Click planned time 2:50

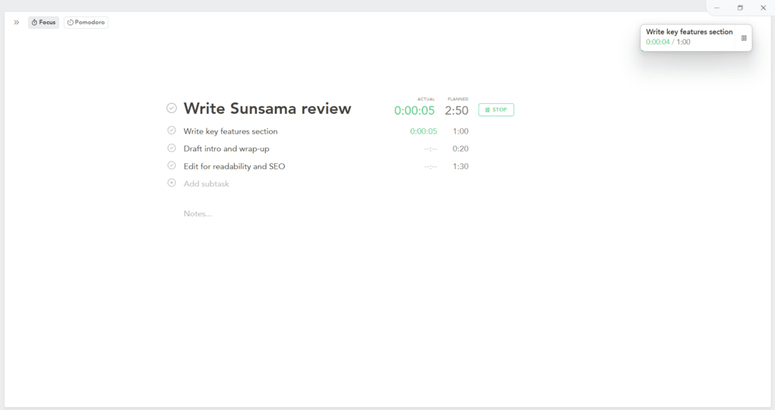[x=456, y=111]
